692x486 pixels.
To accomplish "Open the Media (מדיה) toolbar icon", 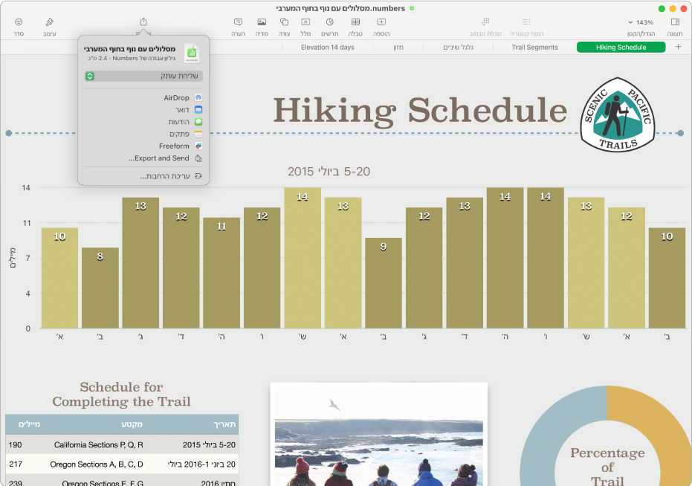I will [x=262, y=22].
